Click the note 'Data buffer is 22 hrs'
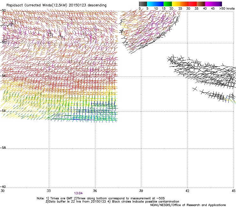This screenshot has width=236, height=207. 66,202
